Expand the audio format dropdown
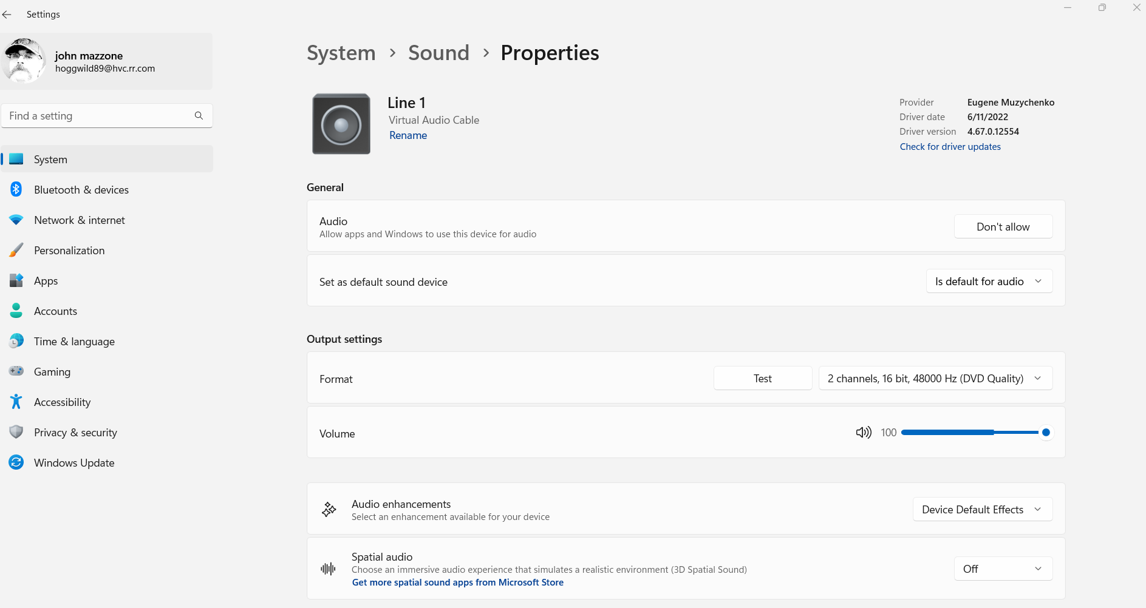Viewport: 1146px width, 608px height. [935, 379]
